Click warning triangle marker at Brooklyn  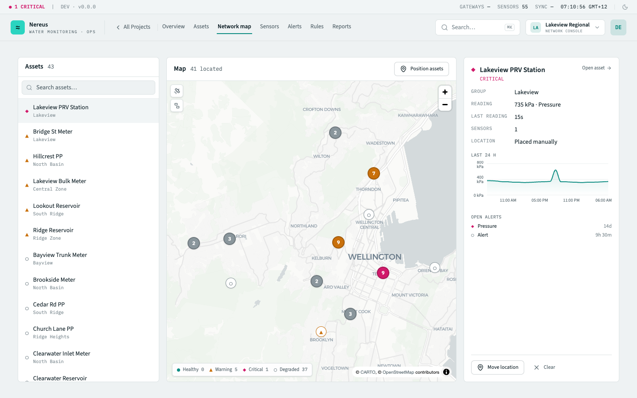tap(321, 332)
